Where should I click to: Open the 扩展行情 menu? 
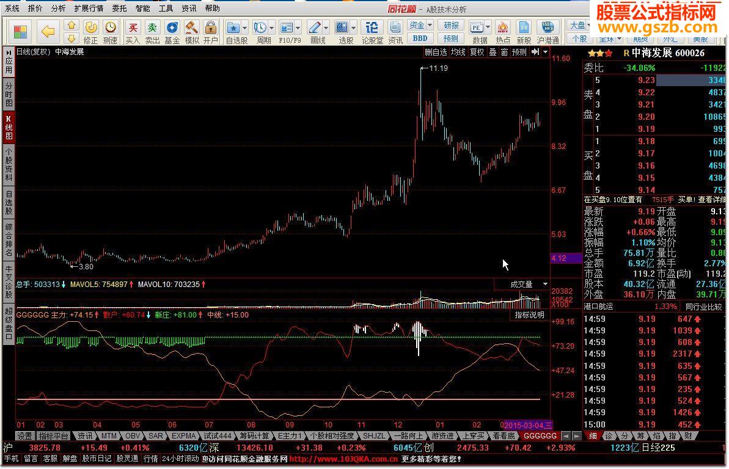[x=89, y=9]
